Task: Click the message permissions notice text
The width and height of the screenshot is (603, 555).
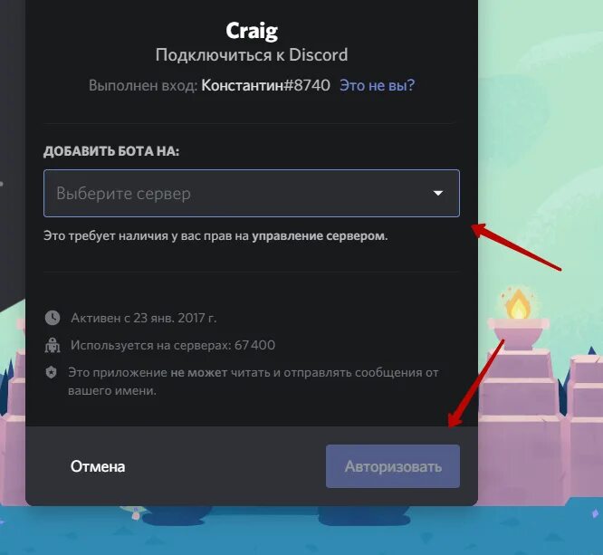Action: (x=253, y=381)
